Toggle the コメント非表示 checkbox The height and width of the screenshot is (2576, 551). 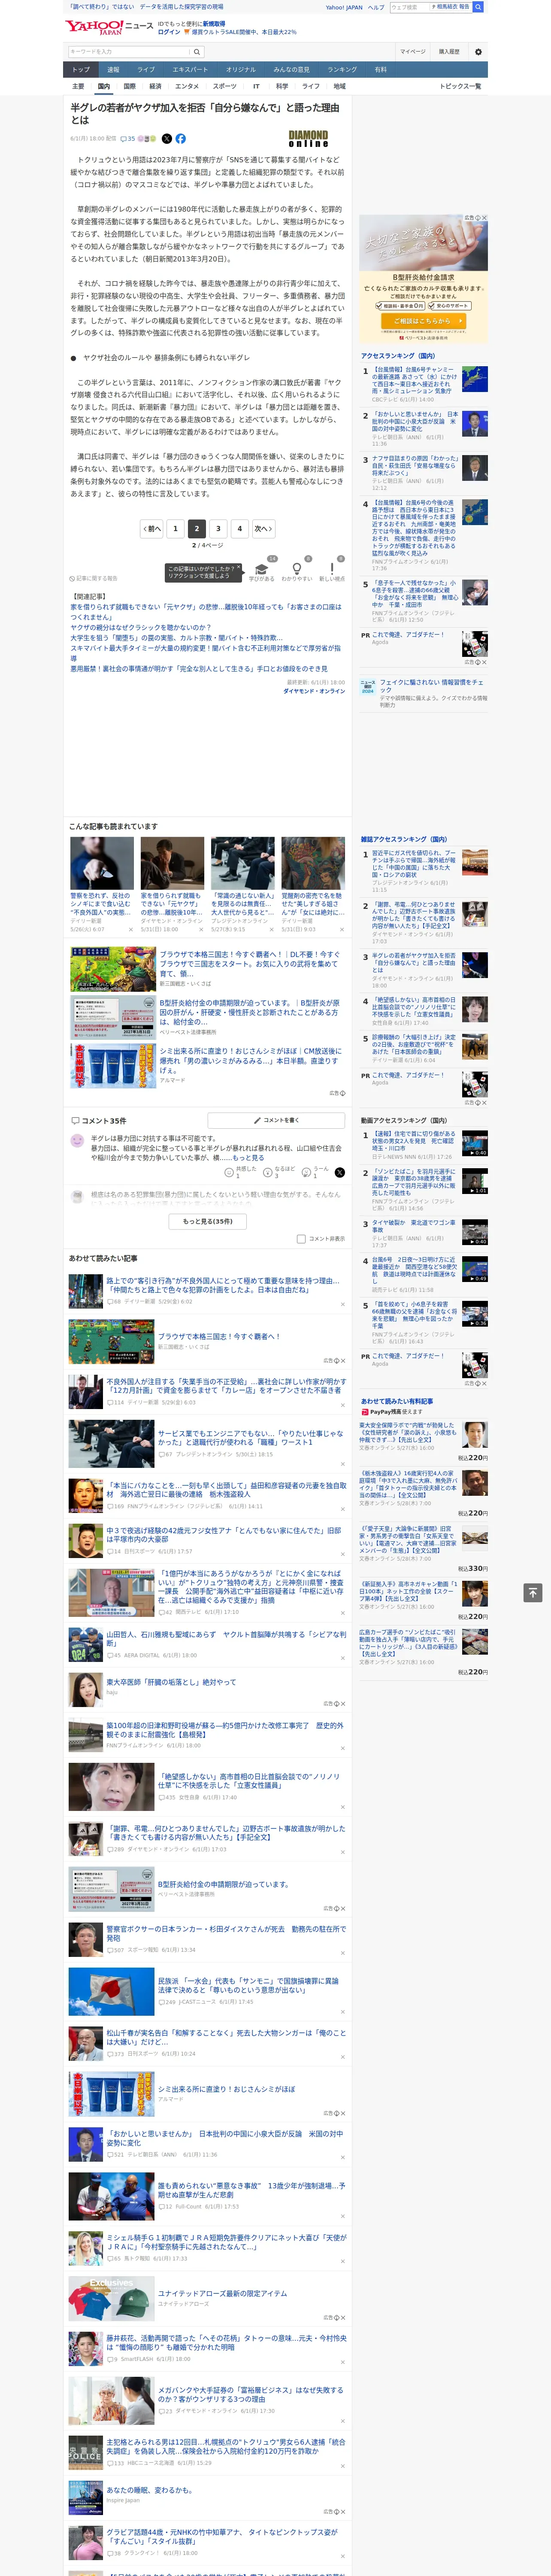pos(301,1239)
